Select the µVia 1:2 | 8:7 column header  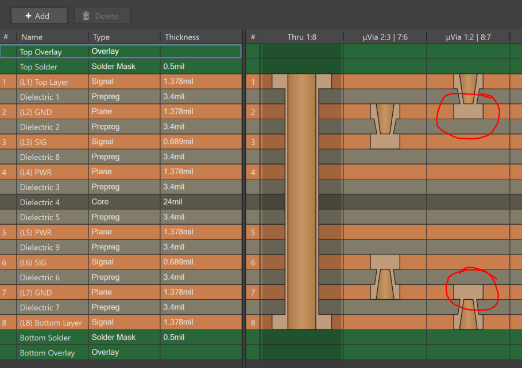[x=468, y=37]
